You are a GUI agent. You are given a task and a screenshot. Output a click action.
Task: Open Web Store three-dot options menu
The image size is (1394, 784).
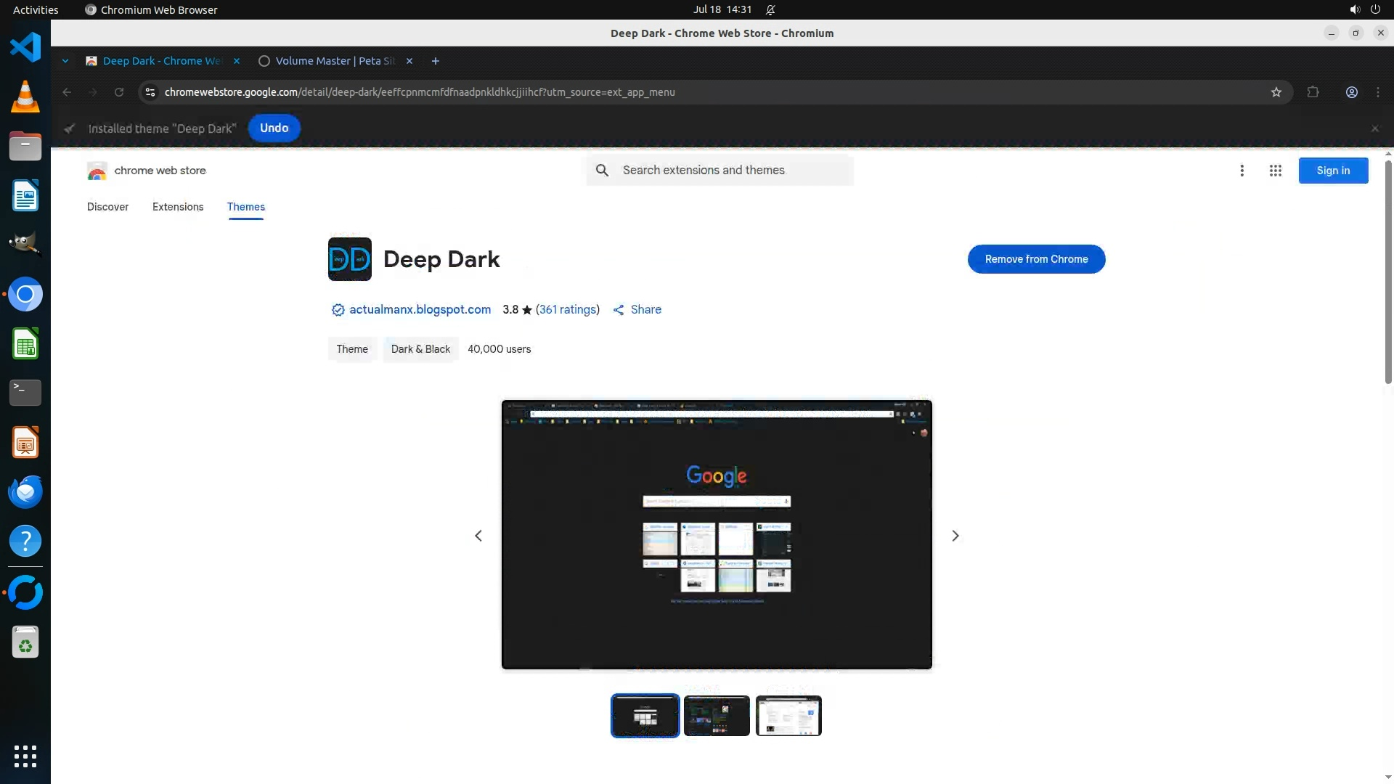[x=1242, y=171]
